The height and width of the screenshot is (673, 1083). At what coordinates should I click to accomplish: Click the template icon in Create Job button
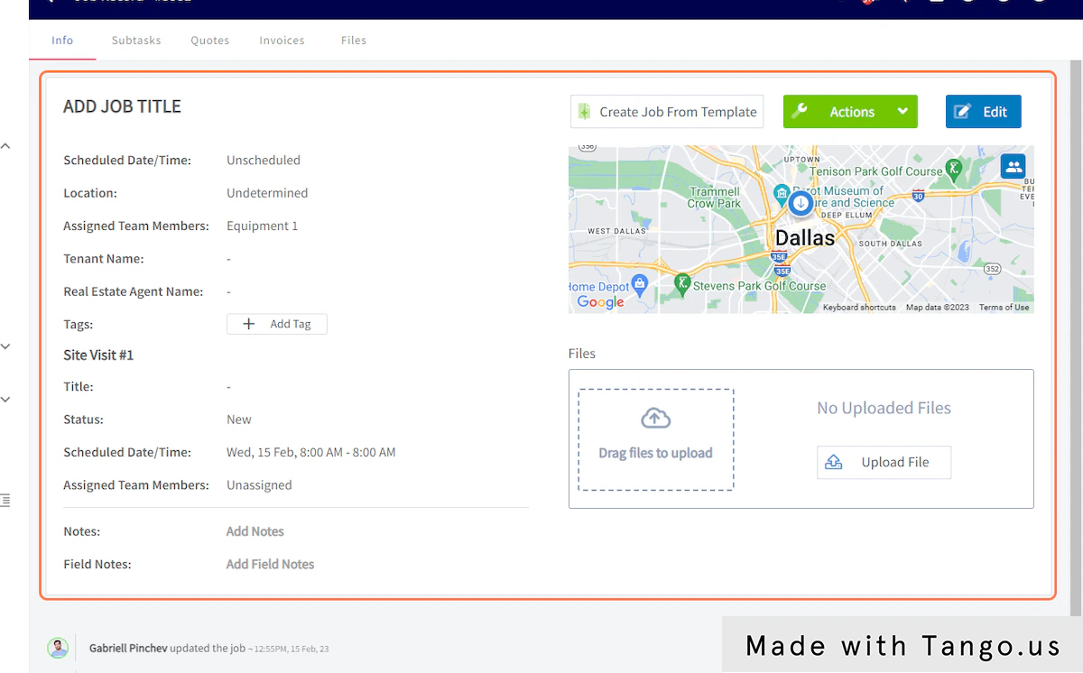[584, 112]
